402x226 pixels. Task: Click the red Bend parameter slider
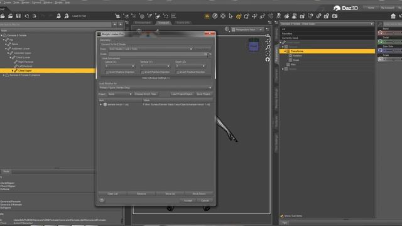pyautogui.click(x=390, y=33)
